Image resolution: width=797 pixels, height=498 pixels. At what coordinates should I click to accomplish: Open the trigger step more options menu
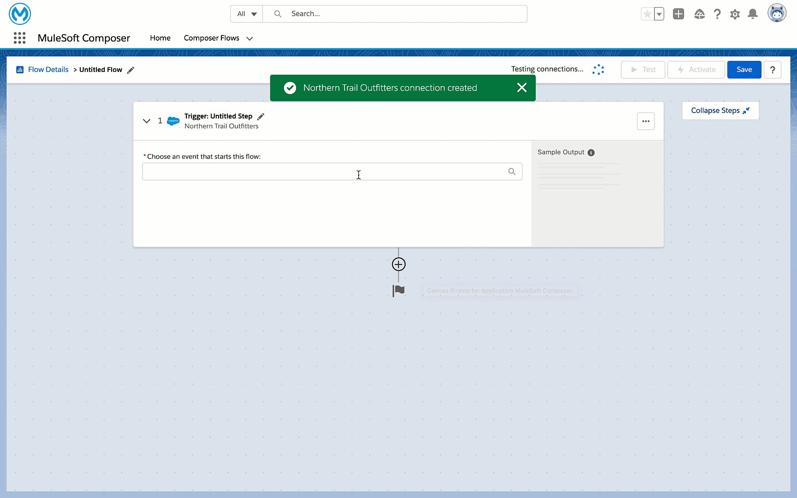(646, 121)
